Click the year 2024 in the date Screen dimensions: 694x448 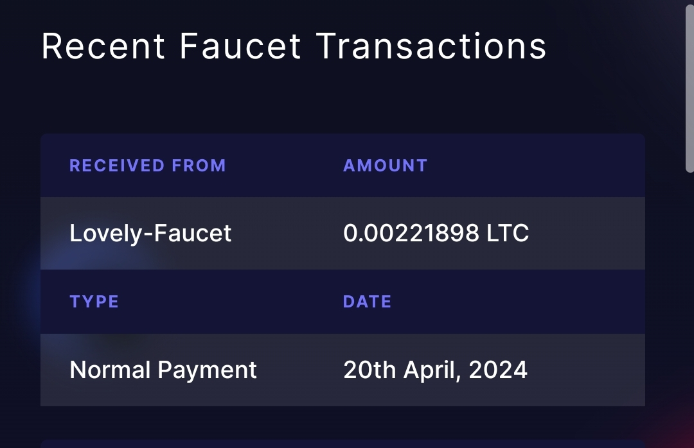[x=498, y=370]
